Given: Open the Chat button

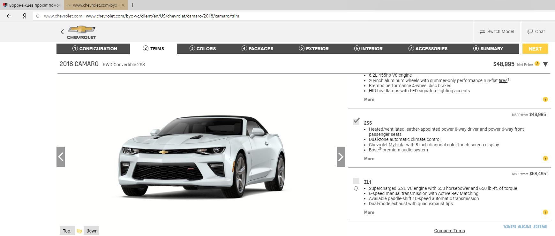Looking at the screenshot, I should (536, 31).
